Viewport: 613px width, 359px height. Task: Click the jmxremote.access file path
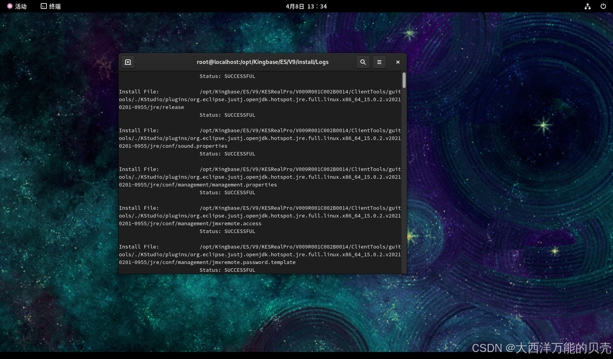(x=260, y=216)
